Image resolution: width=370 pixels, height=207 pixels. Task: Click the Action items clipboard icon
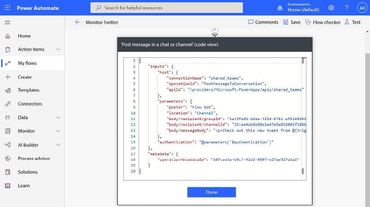pos(8,49)
